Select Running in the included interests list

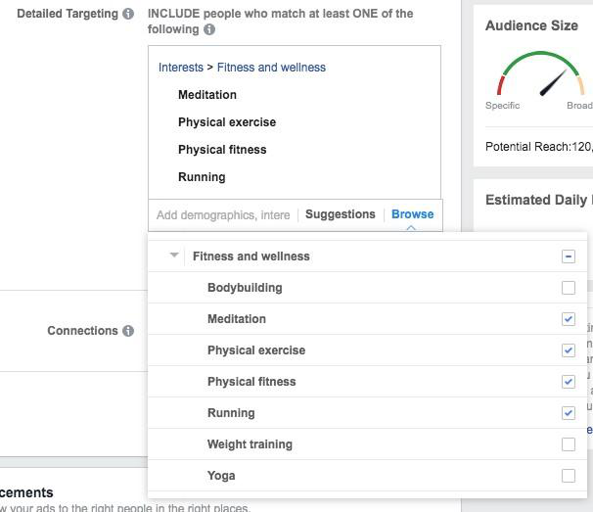pos(202,177)
